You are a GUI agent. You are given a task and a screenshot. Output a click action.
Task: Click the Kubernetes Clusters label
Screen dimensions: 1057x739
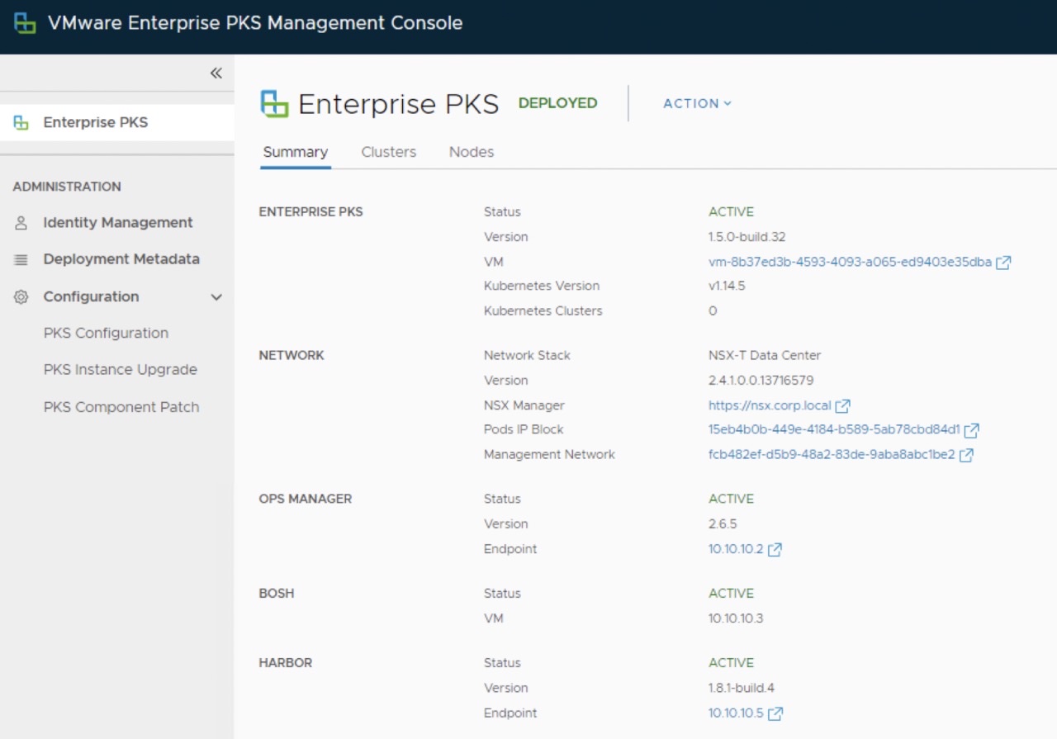(x=543, y=311)
